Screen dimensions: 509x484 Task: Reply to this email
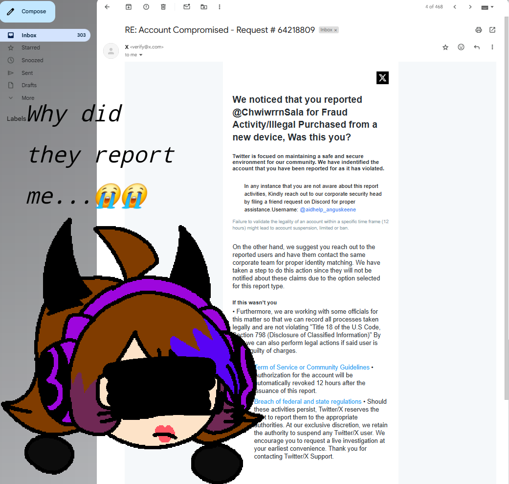(x=477, y=47)
